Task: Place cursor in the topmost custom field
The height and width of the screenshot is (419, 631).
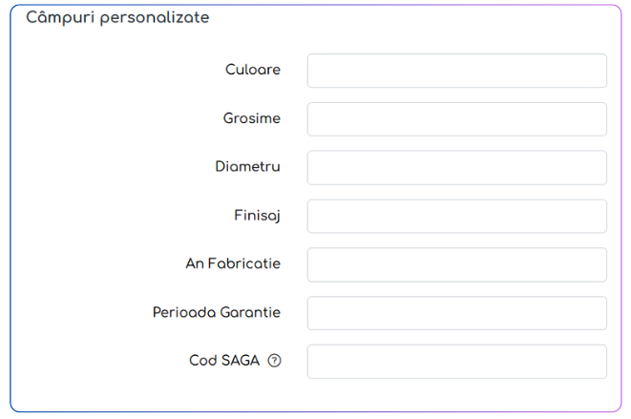Action: [x=456, y=71]
